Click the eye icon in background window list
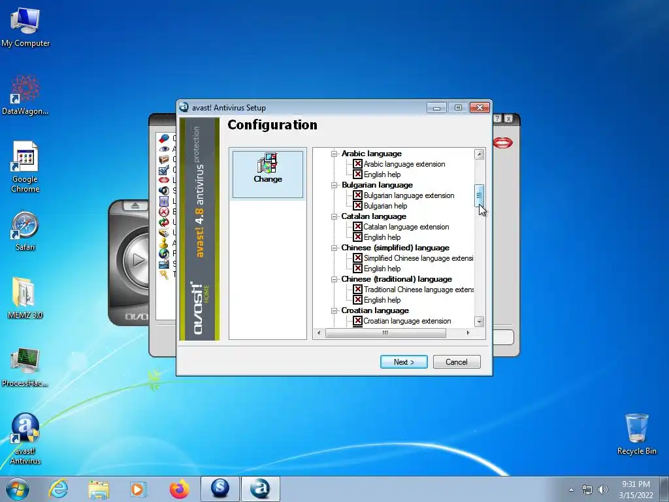 [x=164, y=149]
